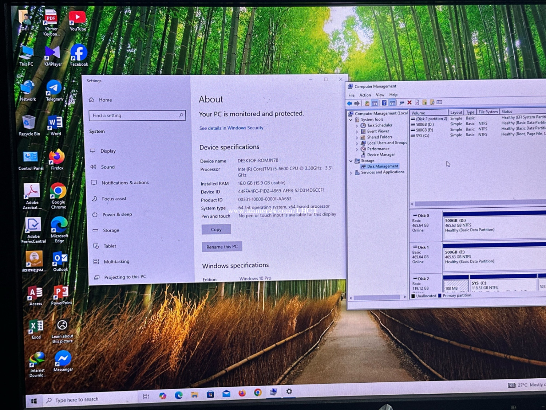This screenshot has height=410, width=546.
Task: Click the Up one level folder toolbar icon
Action: [x=367, y=103]
